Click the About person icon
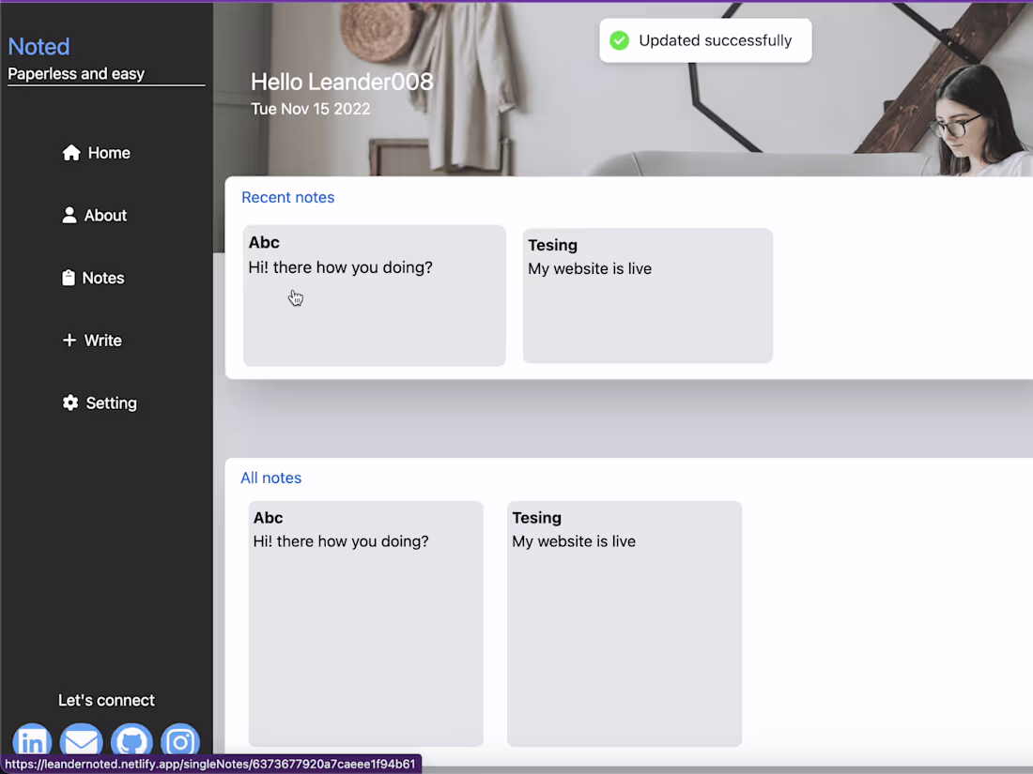 (69, 215)
